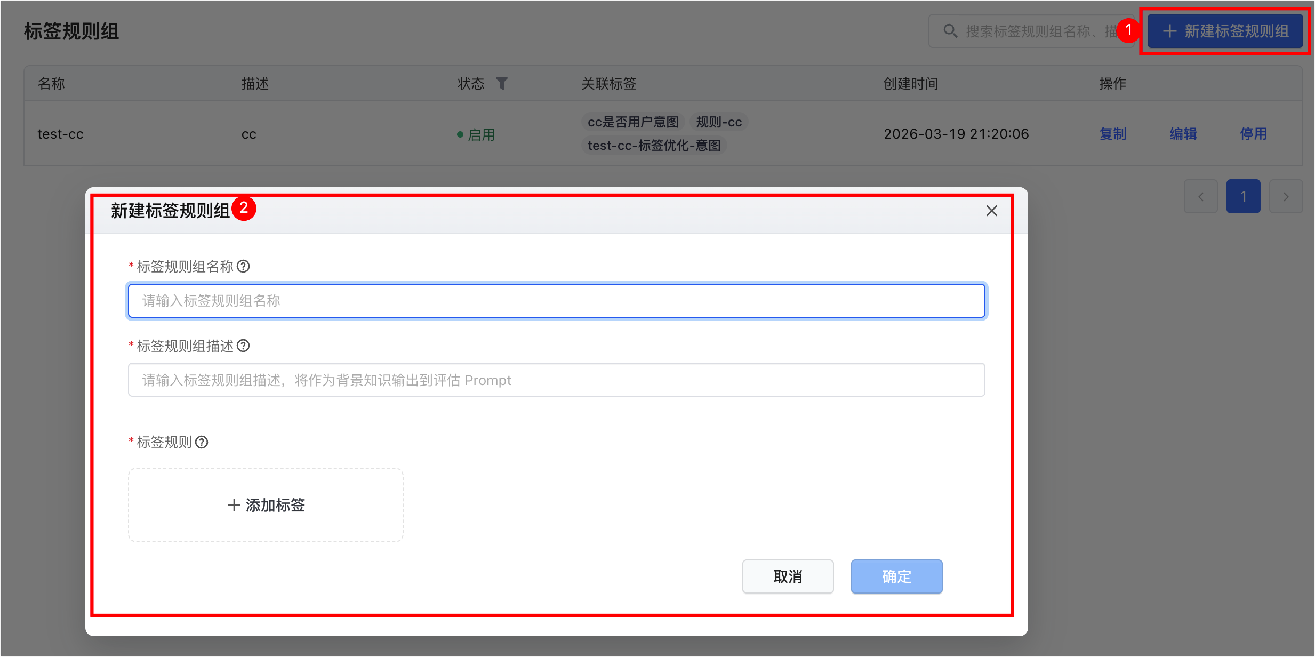Select page 1 in pagination

pos(1243,197)
